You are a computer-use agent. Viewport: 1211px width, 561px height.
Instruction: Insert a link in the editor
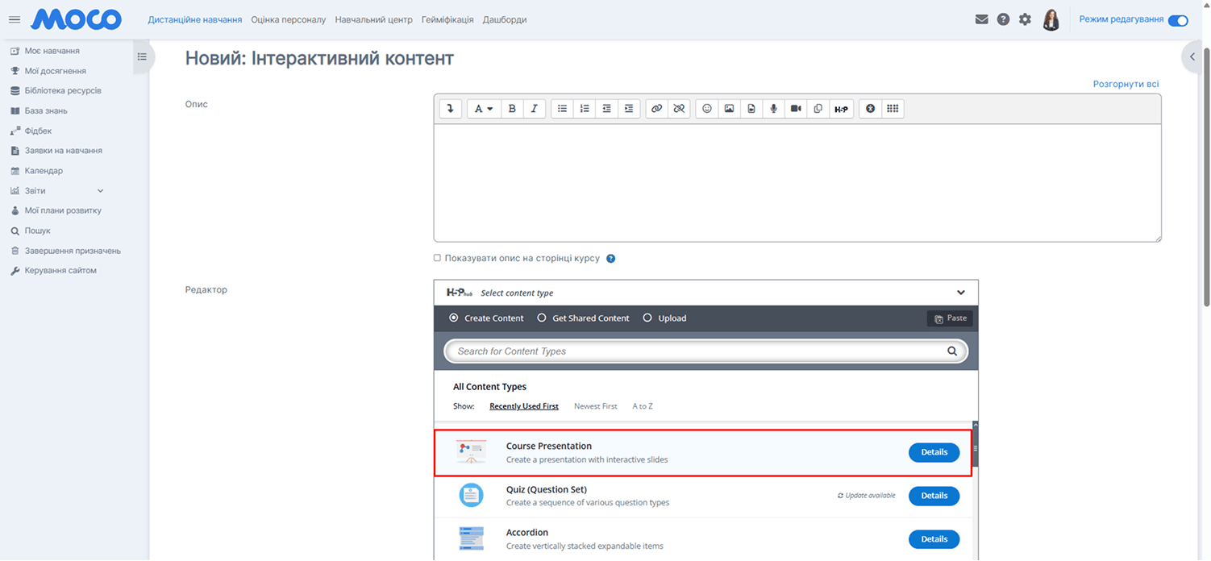coord(657,109)
